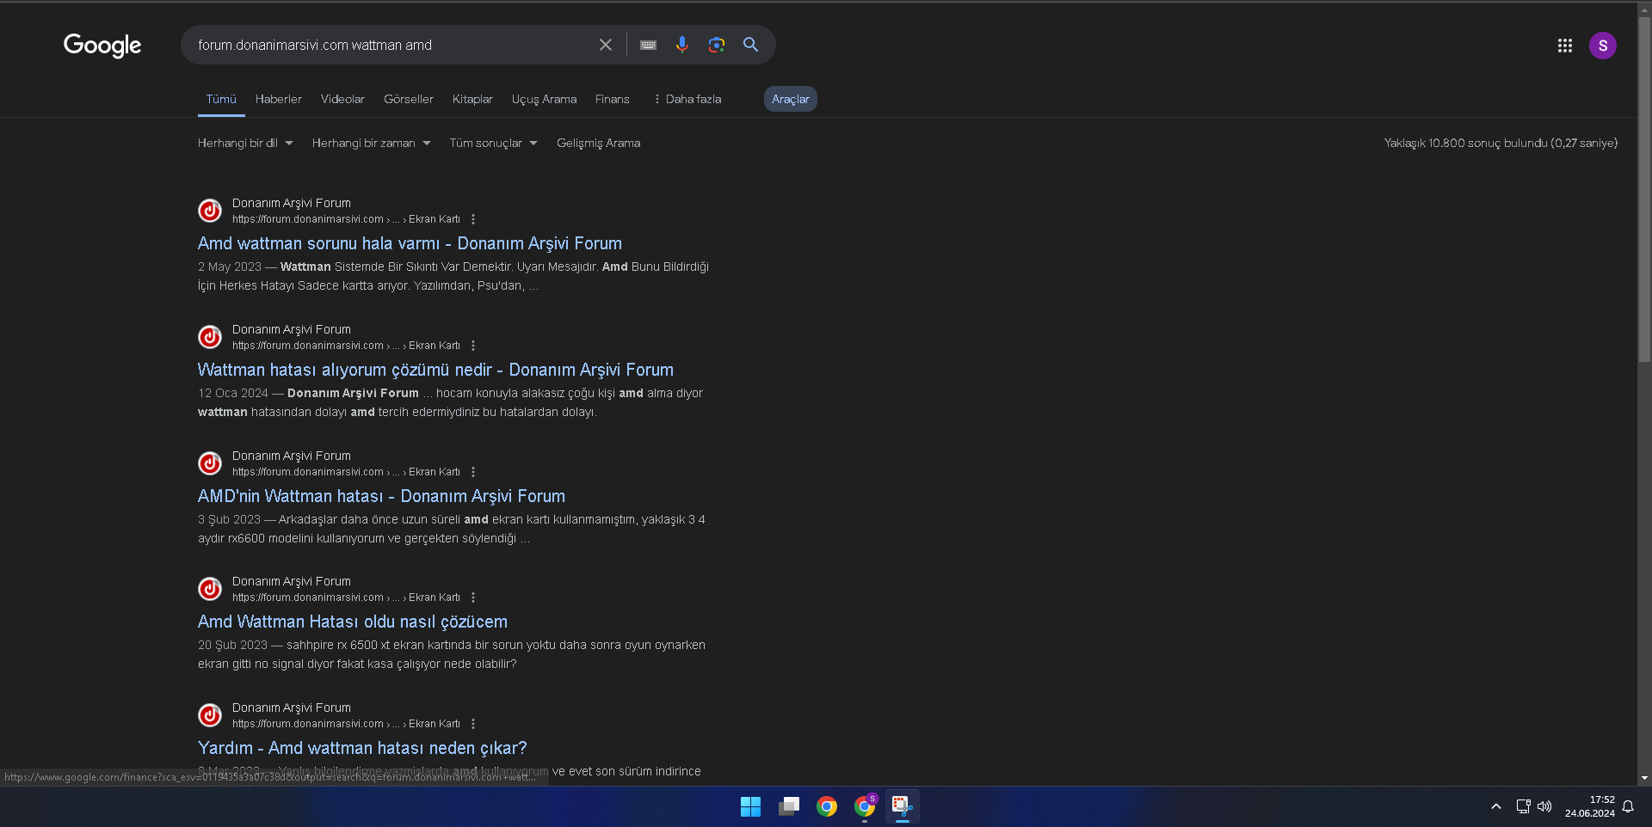Open 'Yardım - Amd wattman hatası neden çıkar?' result
Screen dimensions: 1652x827
(x=362, y=749)
